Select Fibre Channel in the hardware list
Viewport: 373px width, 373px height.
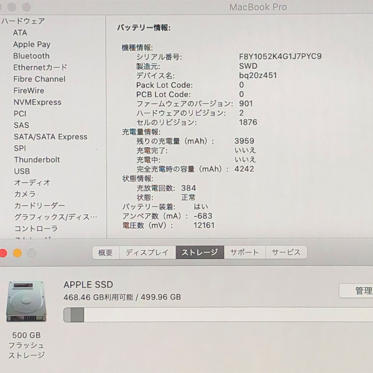40,79
